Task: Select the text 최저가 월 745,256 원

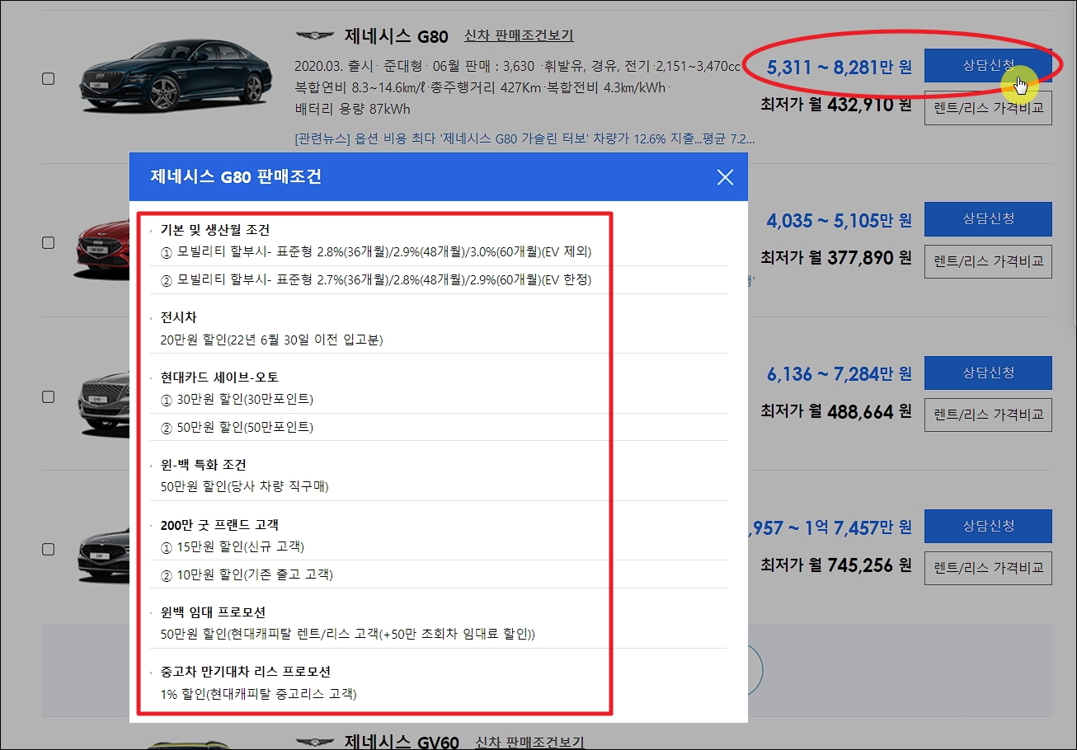Action: pos(836,565)
